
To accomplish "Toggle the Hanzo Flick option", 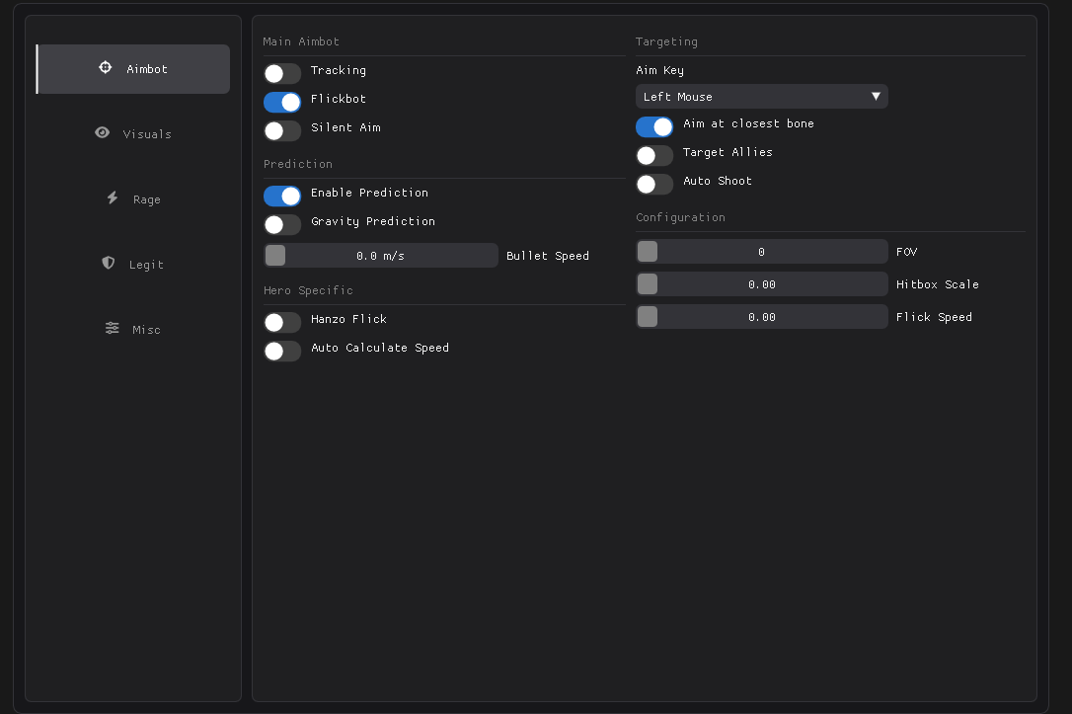I will (x=282, y=322).
